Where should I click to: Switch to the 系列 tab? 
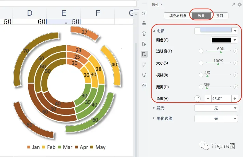(220, 16)
